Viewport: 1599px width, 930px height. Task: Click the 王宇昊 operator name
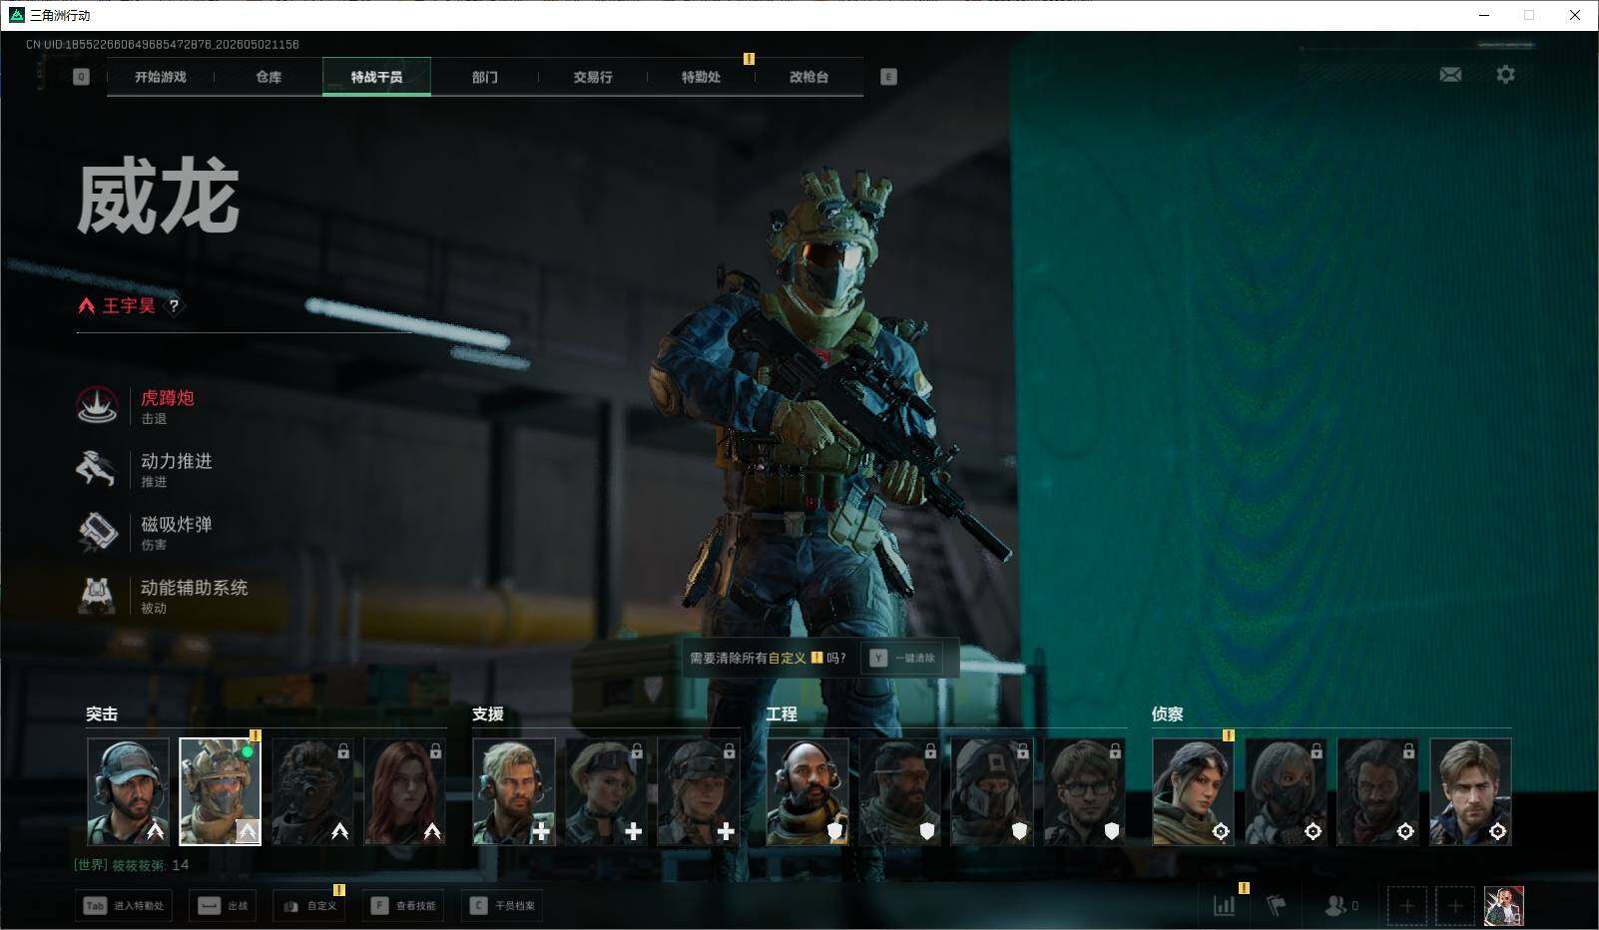click(x=129, y=306)
